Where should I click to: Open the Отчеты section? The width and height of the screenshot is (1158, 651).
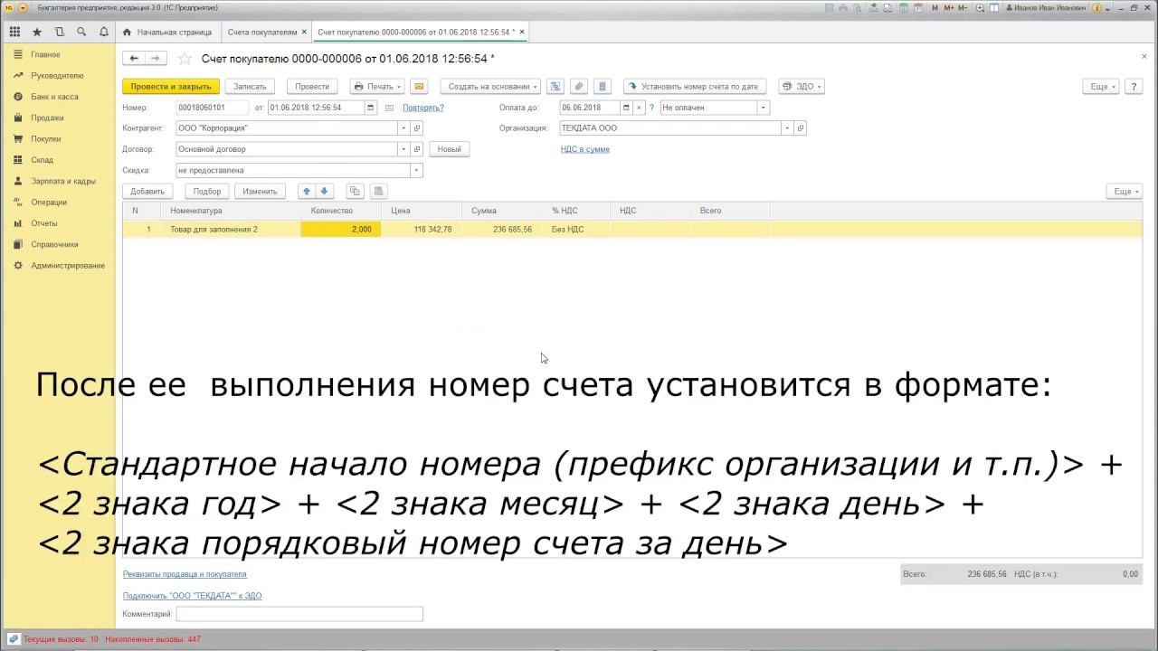(44, 223)
